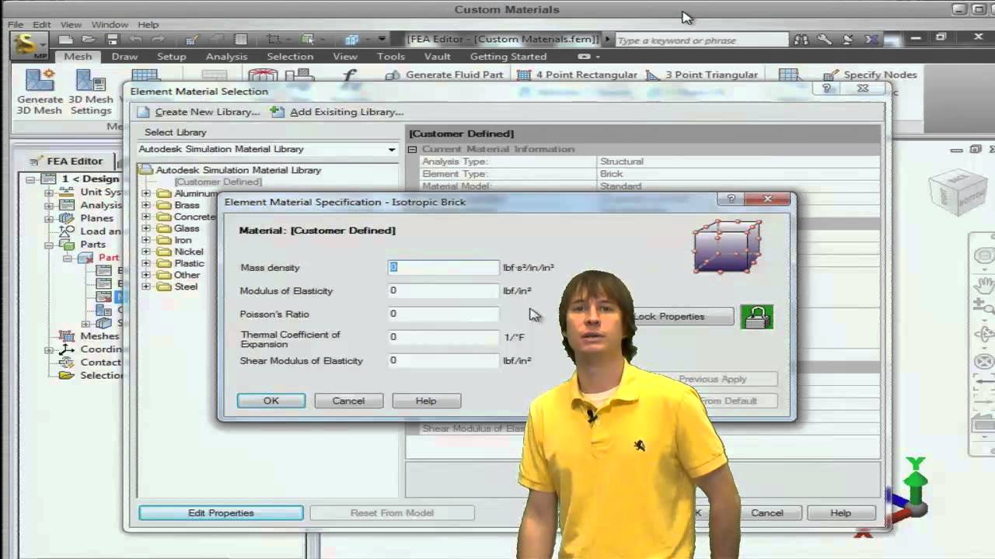Viewport: 995px width, 559px height.
Task: Click the Redo arrow icon
Action: 158,40
